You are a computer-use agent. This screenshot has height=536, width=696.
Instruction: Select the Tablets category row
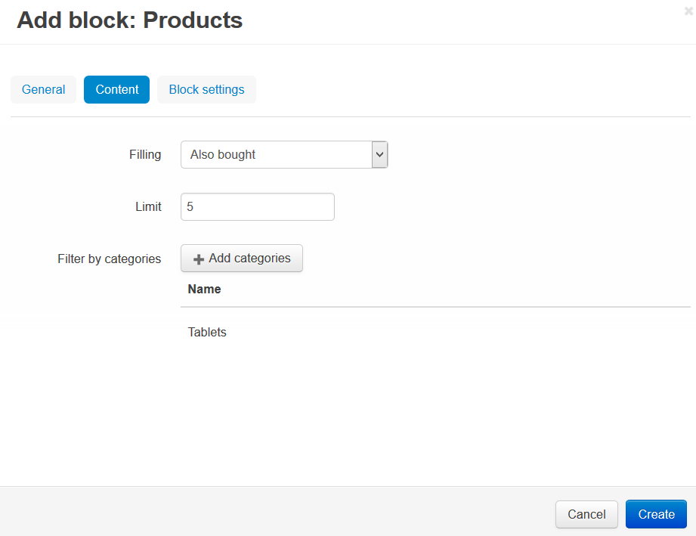click(x=435, y=332)
